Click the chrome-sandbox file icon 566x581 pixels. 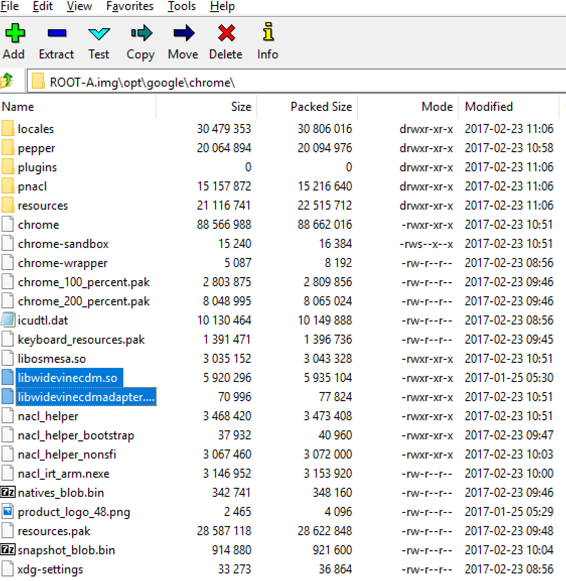click(8, 243)
